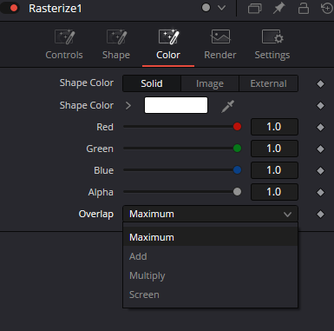Viewport: 334px width, 331px height.
Task: Toggle keyframe diamond for Blue
Action: click(320, 170)
